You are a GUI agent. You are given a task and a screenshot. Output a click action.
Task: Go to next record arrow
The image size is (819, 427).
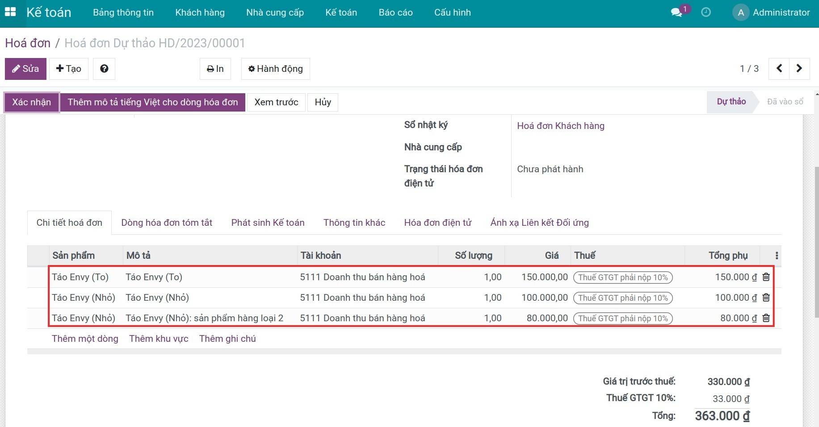click(x=799, y=69)
